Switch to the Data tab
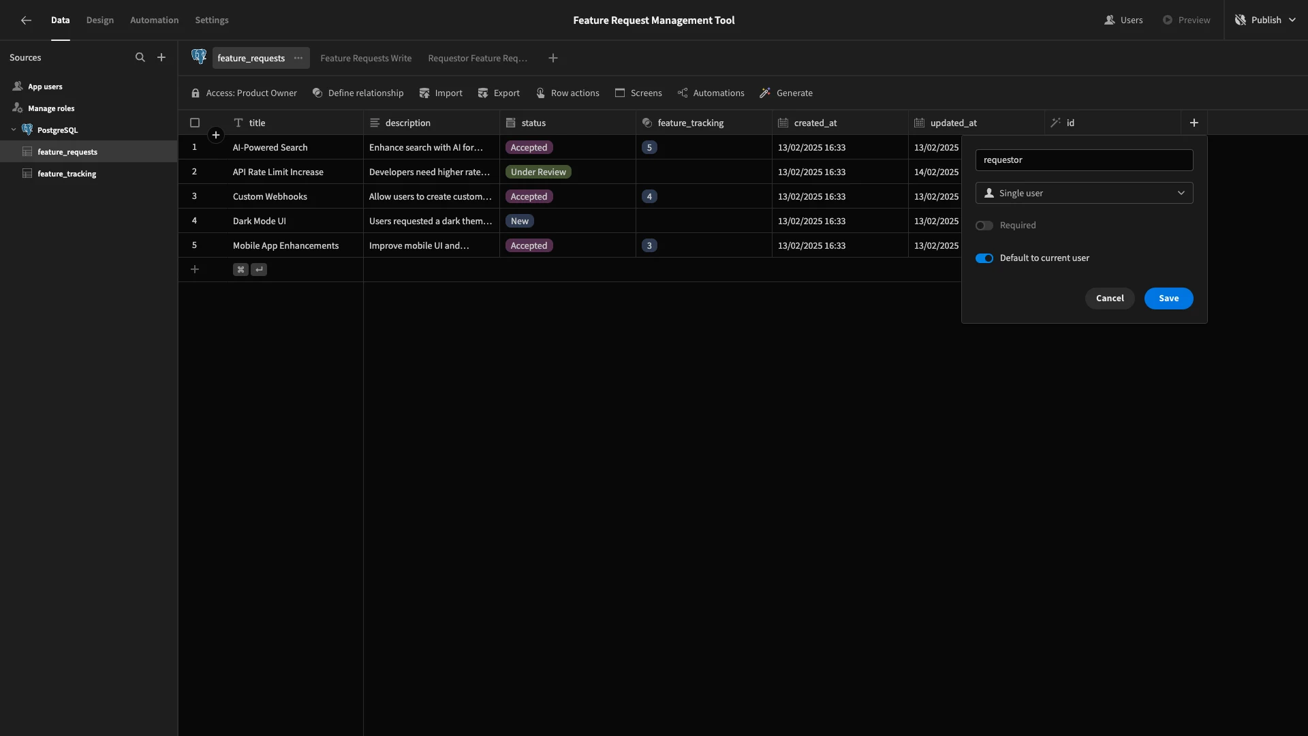 tap(60, 20)
